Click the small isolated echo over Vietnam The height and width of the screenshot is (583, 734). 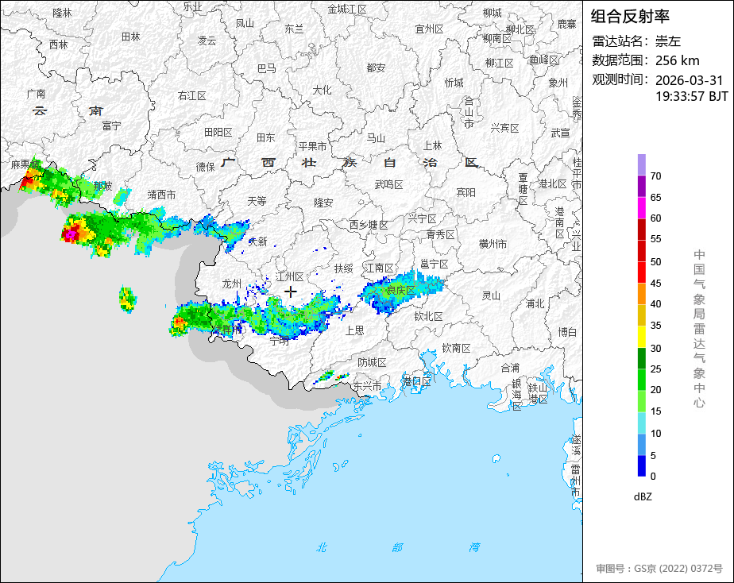click(127, 299)
